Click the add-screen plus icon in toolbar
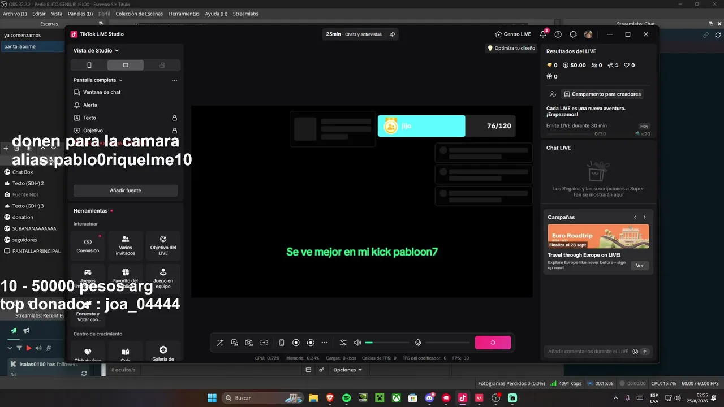The image size is (724, 407). [x=264, y=343]
